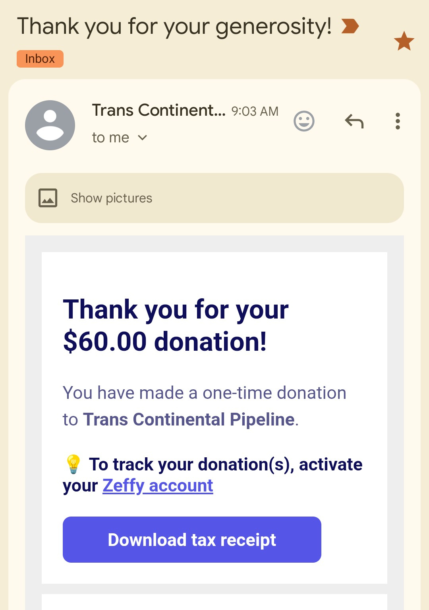Reply using the curved arrow icon

point(354,121)
